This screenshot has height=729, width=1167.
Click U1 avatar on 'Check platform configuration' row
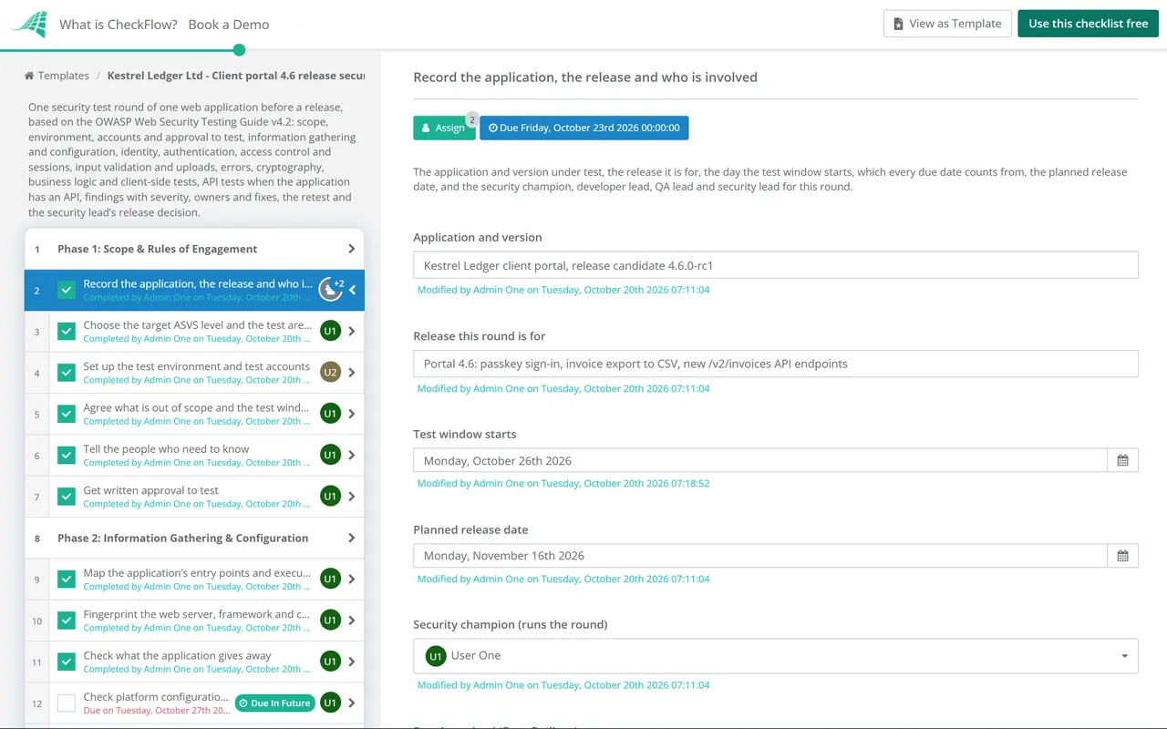tap(330, 703)
